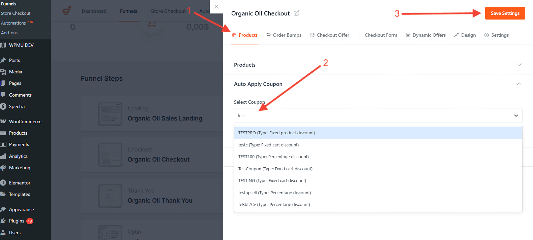Select the TESTPRO fixed product discount coupon

(x=276, y=133)
